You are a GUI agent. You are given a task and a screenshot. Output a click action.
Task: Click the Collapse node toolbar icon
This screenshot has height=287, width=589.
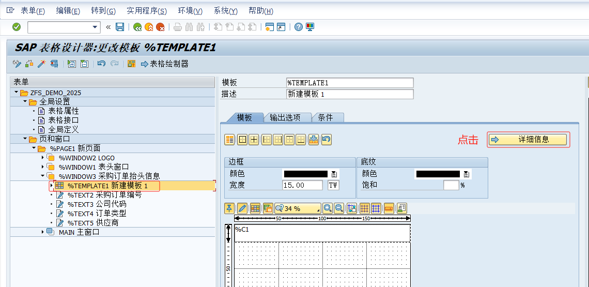pos(84,64)
